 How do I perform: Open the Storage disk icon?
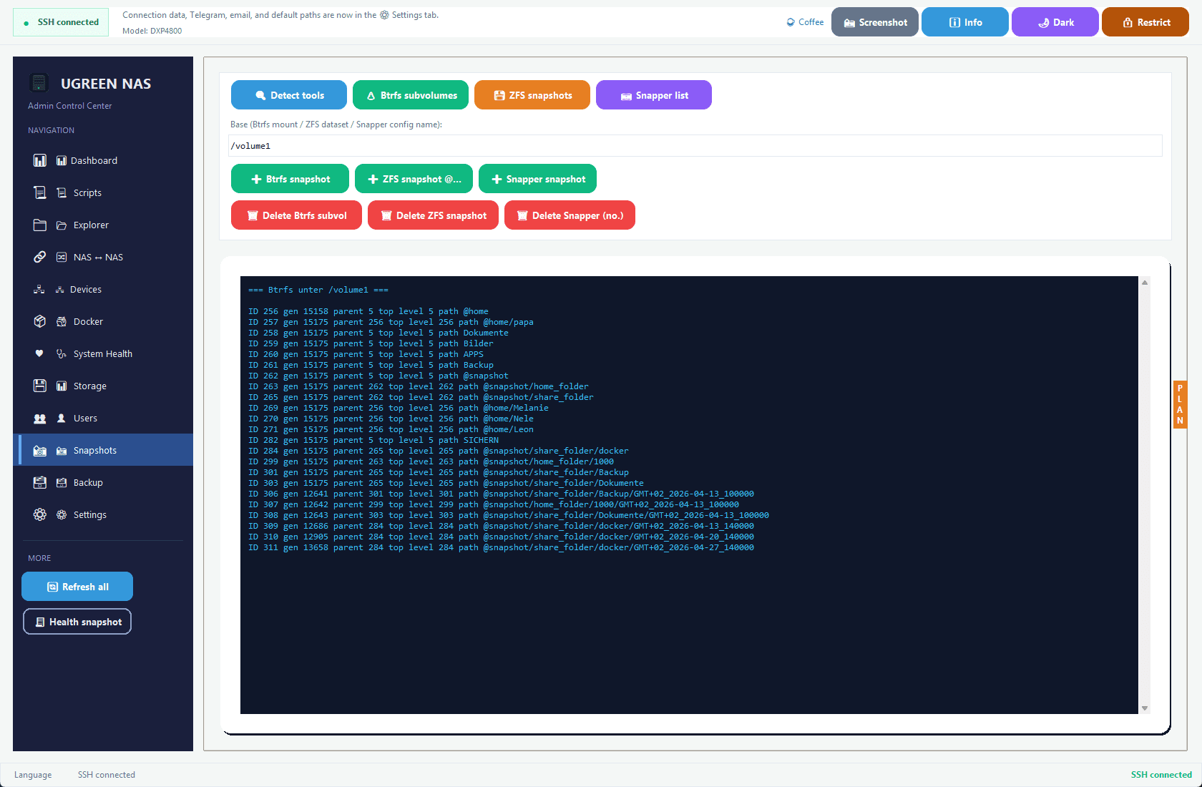(40, 386)
